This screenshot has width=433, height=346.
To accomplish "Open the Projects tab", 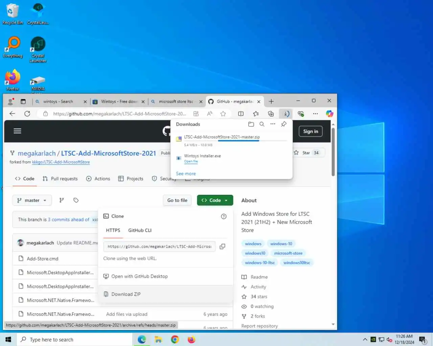I will click(x=131, y=179).
